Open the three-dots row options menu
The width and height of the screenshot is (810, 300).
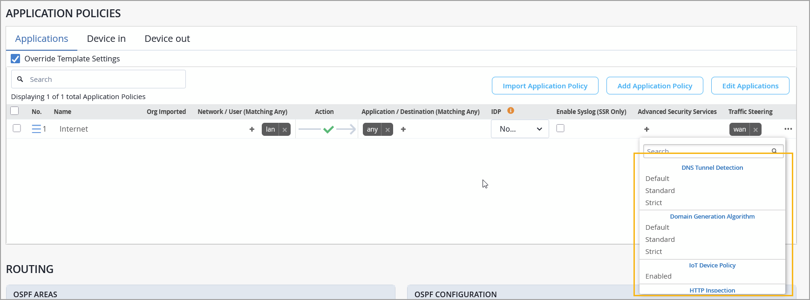point(788,129)
